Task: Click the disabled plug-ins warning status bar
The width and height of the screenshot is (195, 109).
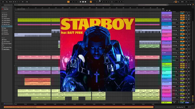Action: [79, 107]
